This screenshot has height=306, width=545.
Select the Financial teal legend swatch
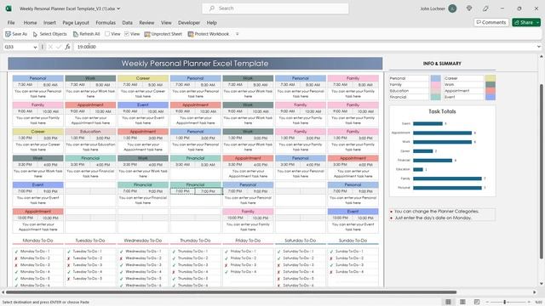435,97
